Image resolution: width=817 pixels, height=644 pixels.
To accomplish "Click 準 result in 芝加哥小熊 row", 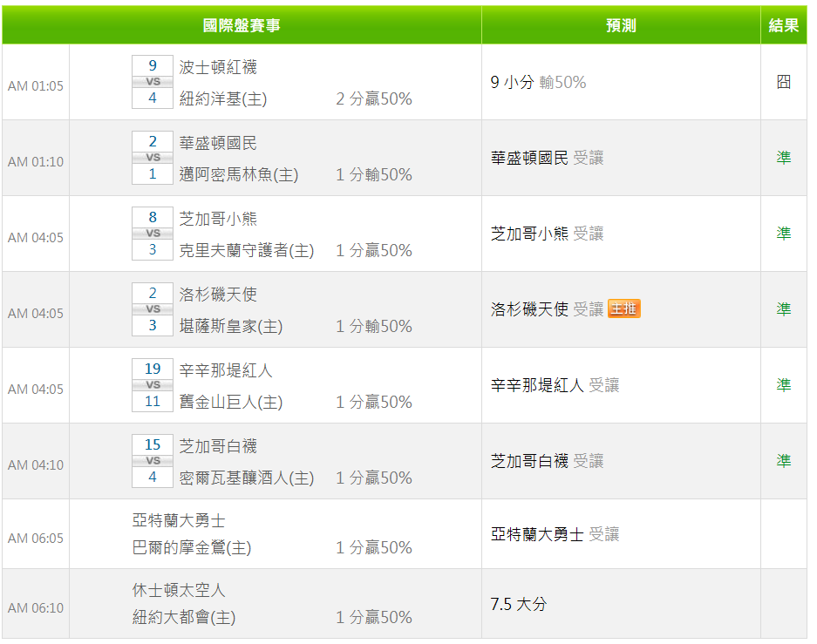I will click(x=783, y=234).
